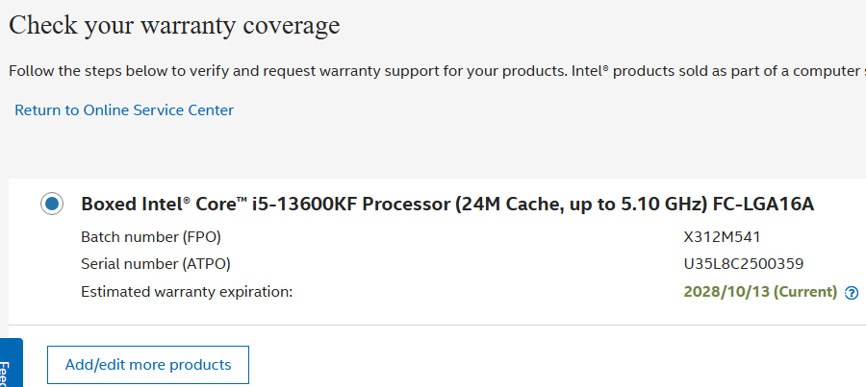Open the blue Feedback side tab
Viewport: 866px width, 387px height.
[x=11, y=364]
